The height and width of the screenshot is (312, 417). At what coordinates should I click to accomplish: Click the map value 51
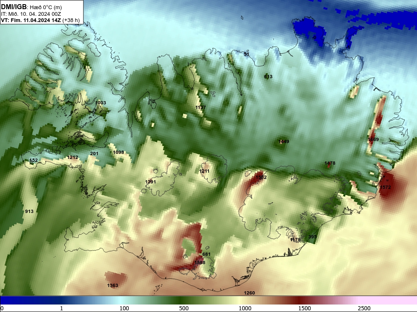tap(246, 54)
